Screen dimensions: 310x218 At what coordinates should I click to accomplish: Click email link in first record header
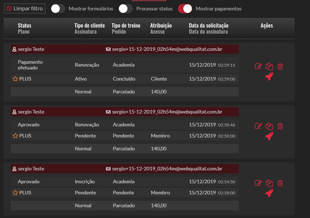point(167,49)
